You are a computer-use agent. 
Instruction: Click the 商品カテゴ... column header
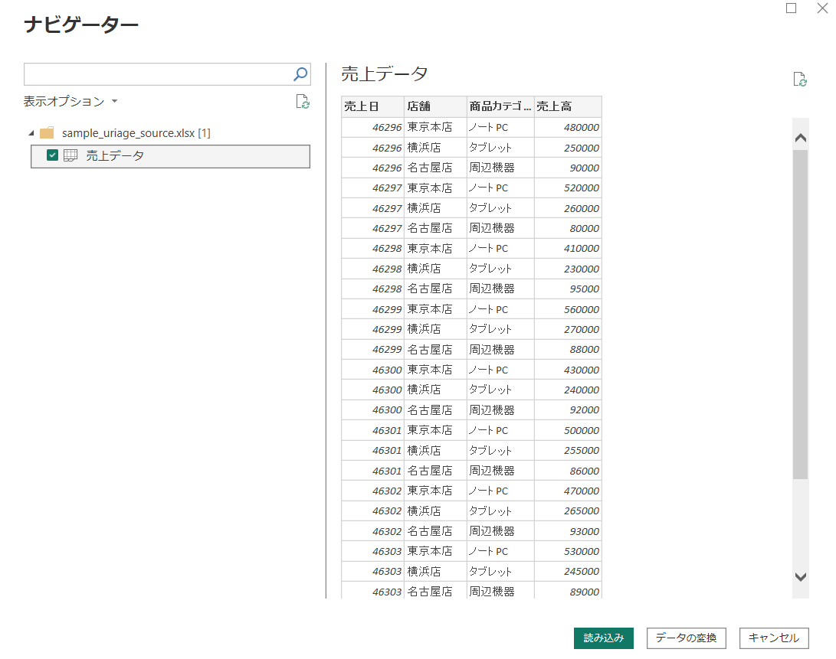(x=500, y=106)
